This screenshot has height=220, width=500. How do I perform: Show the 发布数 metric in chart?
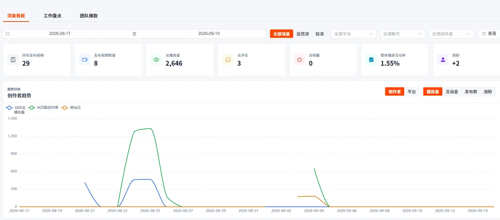pos(471,91)
